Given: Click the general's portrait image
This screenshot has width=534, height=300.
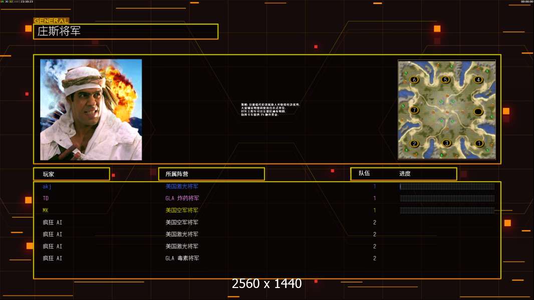Looking at the screenshot, I should 91,109.
